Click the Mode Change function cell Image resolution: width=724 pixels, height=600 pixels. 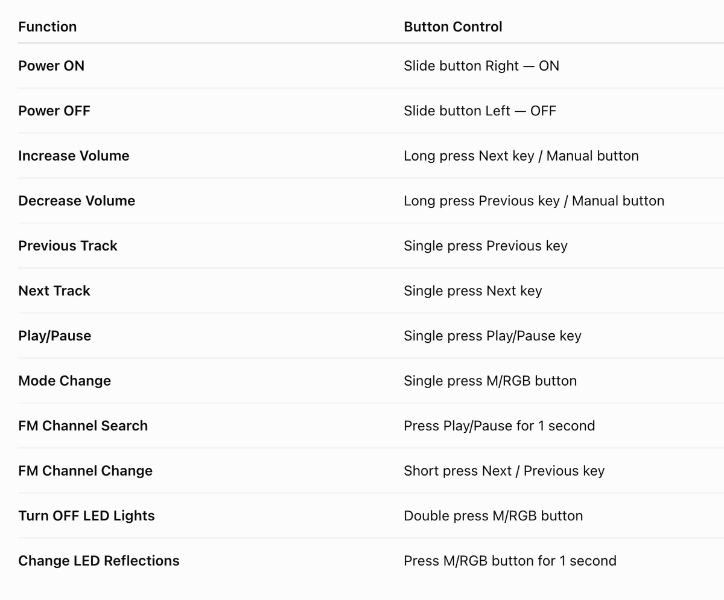pos(65,381)
